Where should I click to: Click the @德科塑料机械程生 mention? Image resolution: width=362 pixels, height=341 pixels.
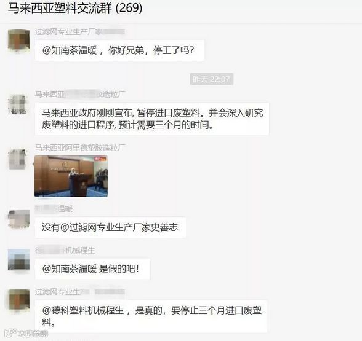(83, 310)
